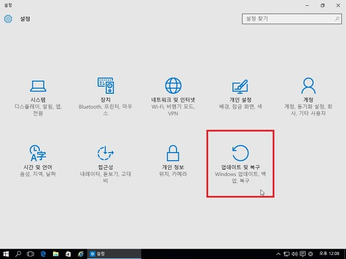The height and width of the screenshot is (259, 346).
Task: Click the 시간 및 언어 title label
Action: click(x=38, y=167)
